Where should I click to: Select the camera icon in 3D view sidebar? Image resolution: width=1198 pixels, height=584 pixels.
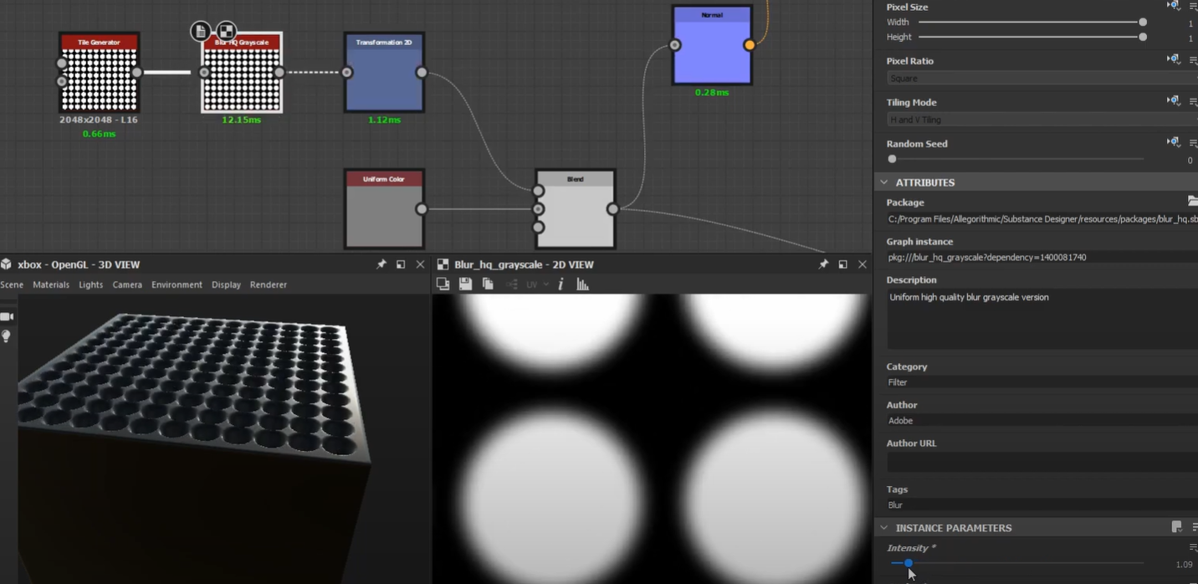tap(7, 316)
